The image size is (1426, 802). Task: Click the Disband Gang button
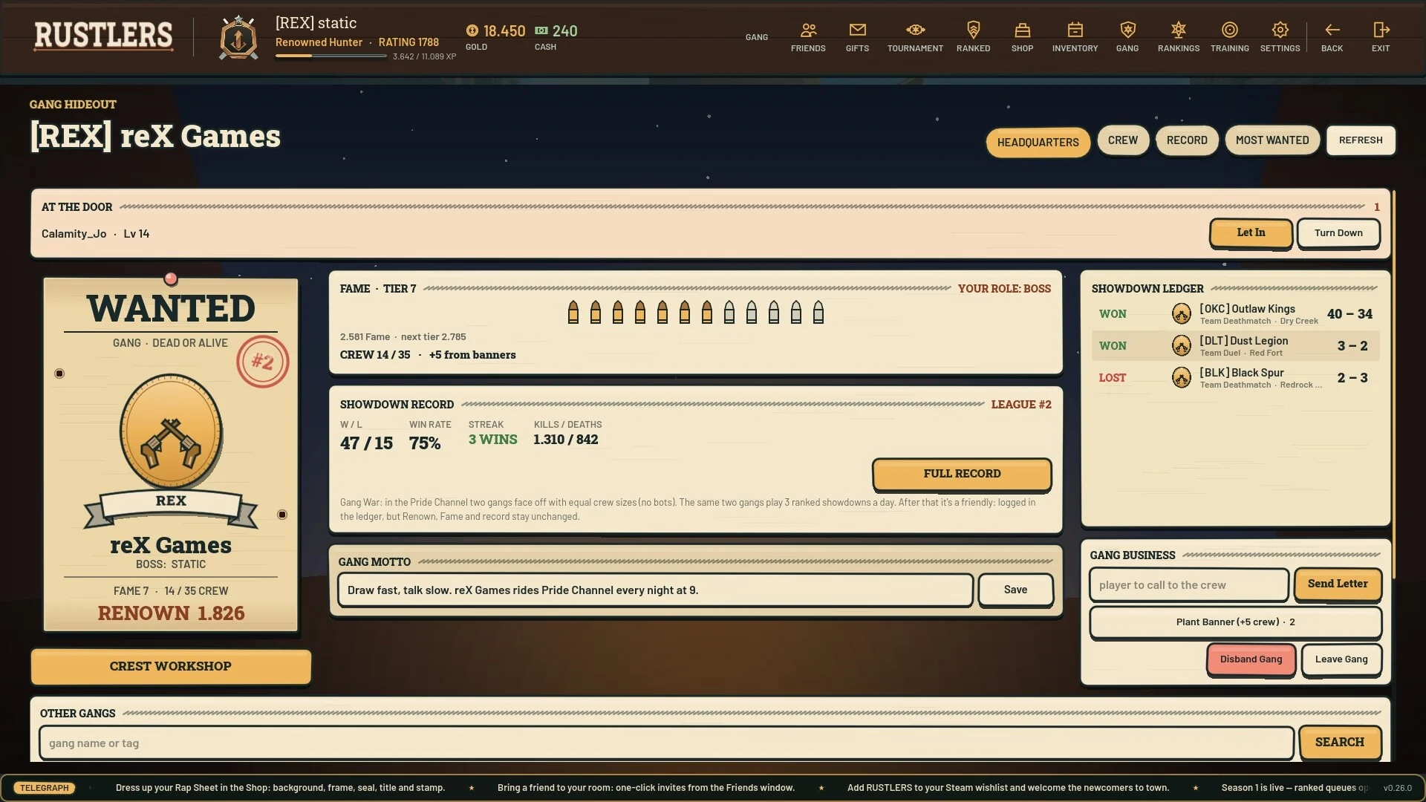(x=1251, y=659)
